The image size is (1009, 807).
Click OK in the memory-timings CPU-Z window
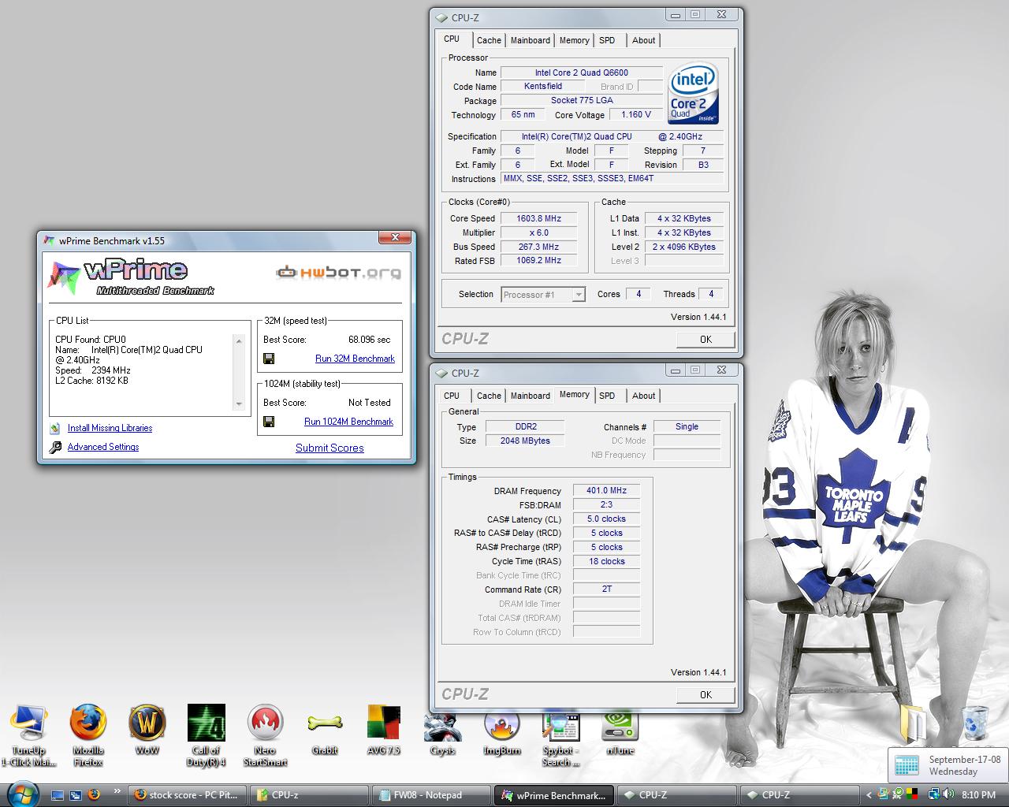[x=706, y=694]
